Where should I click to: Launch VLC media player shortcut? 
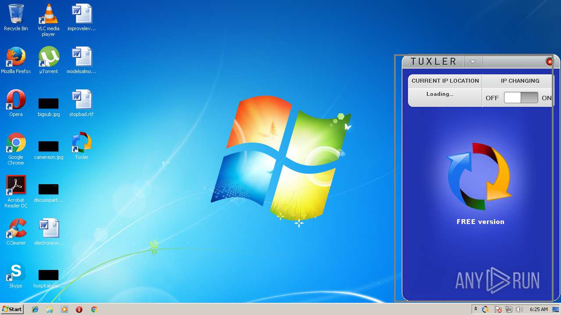tap(48, 20)
